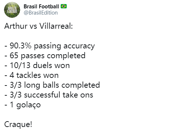Select the 4 tackles won line
Viewport: 185px width, 131px height.
(x=31, y=75)
